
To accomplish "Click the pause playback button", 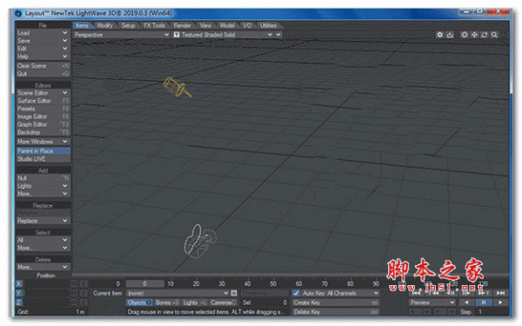I will point(484,303).
